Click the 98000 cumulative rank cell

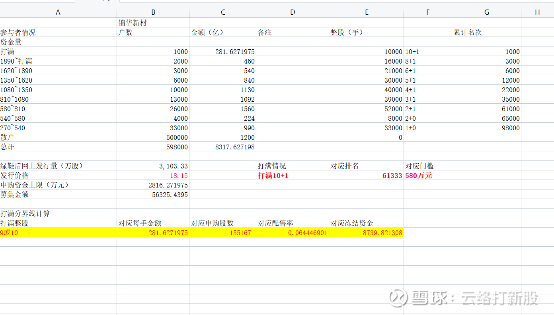coord(486,128)
